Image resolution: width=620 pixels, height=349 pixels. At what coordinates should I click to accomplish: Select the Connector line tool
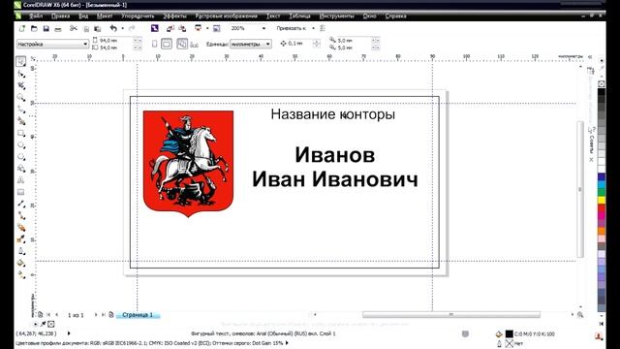point(21,215)
